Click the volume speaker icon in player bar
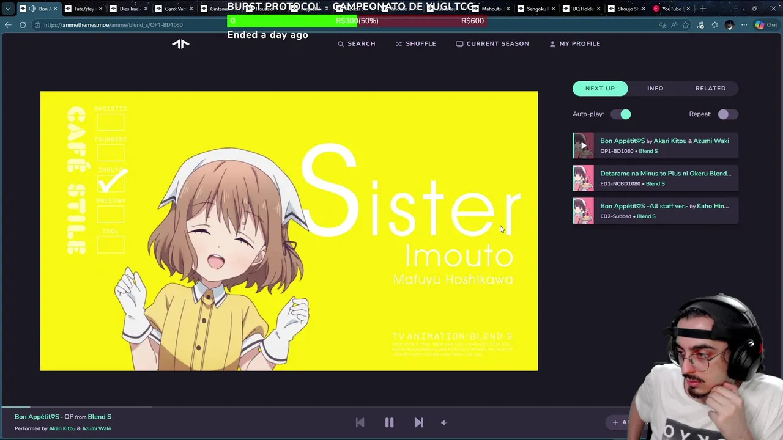 tap(443, 422)
